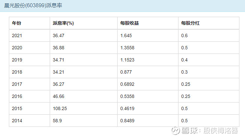245x138 pixels.
Task: Click payout ratio value 36.47
Action: pos(58,35)
